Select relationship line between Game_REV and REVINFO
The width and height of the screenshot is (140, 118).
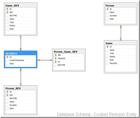click(21, 43)
